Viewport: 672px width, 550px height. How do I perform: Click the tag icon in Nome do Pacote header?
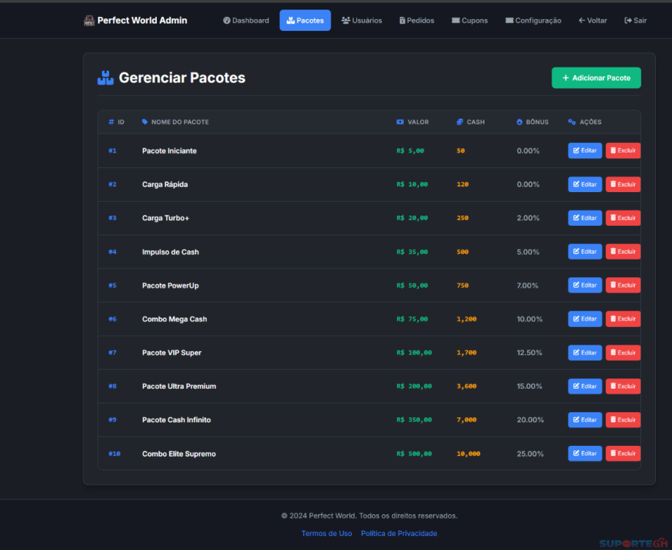tap(145, 122)
